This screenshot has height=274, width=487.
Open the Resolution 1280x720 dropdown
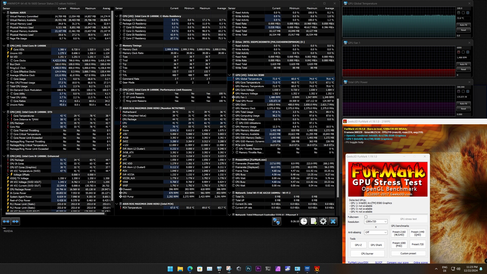click(376, 221)
